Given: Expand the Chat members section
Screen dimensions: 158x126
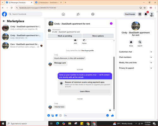Looking at the screenshot, I should click(136, 57).
